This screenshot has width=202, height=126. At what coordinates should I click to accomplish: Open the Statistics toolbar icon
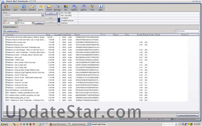[x=74, y=7]
